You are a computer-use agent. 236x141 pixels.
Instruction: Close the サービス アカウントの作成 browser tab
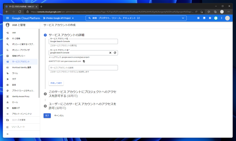(x=36, y=7)
